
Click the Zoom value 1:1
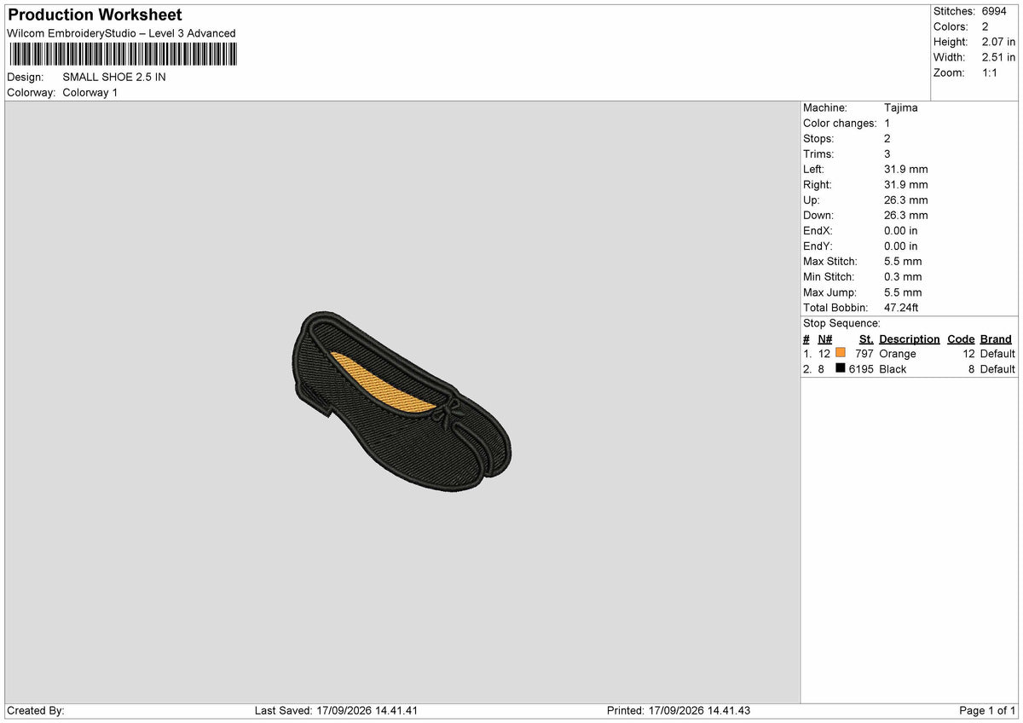(x=991, y=72)
